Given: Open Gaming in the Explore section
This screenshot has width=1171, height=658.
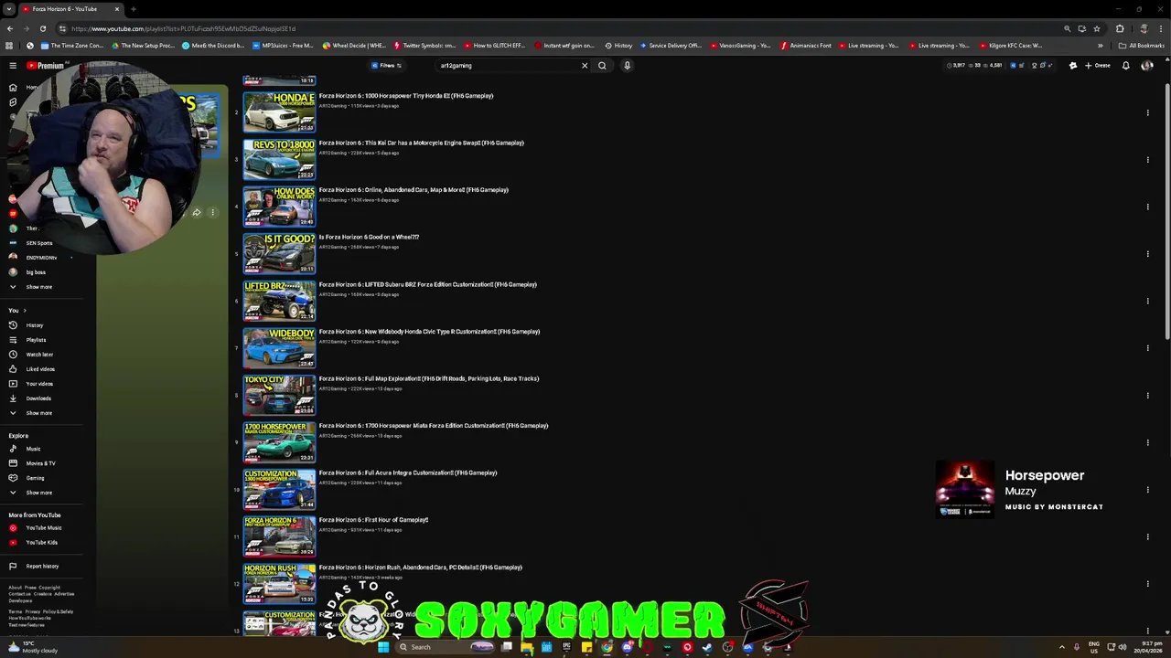Looking at the screenshot, I should tap(35, 478).
